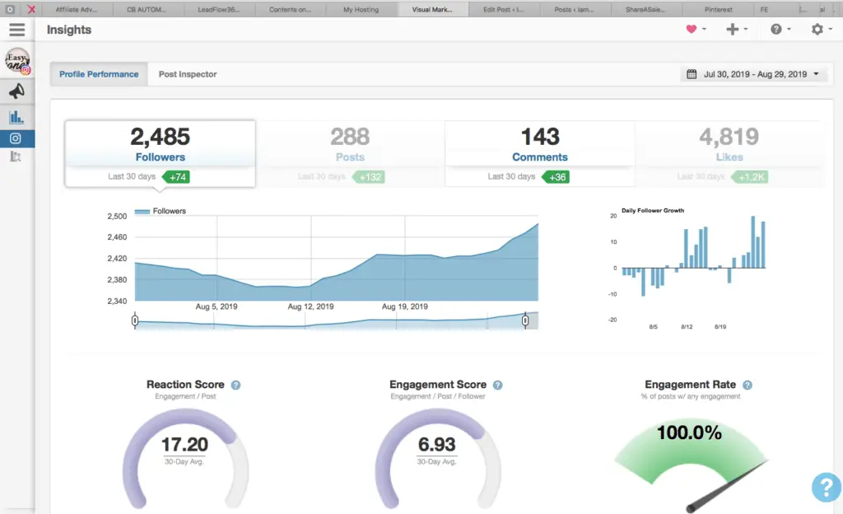
Task: Click the Insights page heading
Action: [69, 30]
